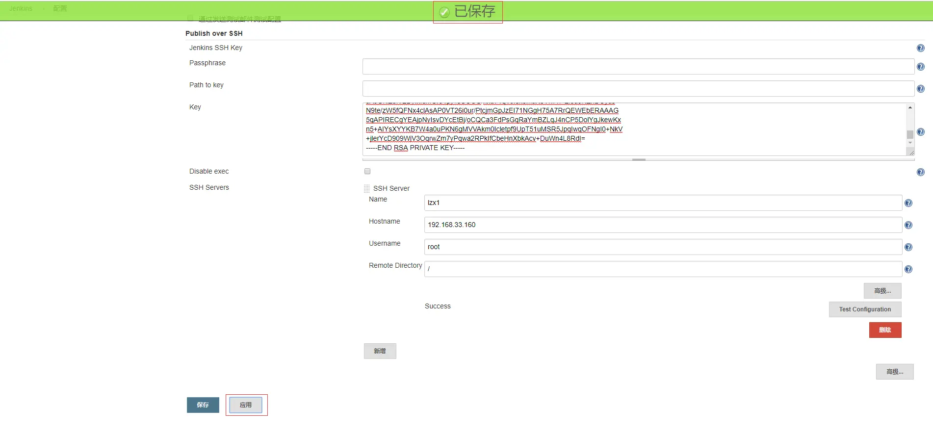Image resolution: width=933 pixels, height=433 pixels.
Task: Edit the Username field containing root
Action: pyautogui.click(x=663, y=247)
